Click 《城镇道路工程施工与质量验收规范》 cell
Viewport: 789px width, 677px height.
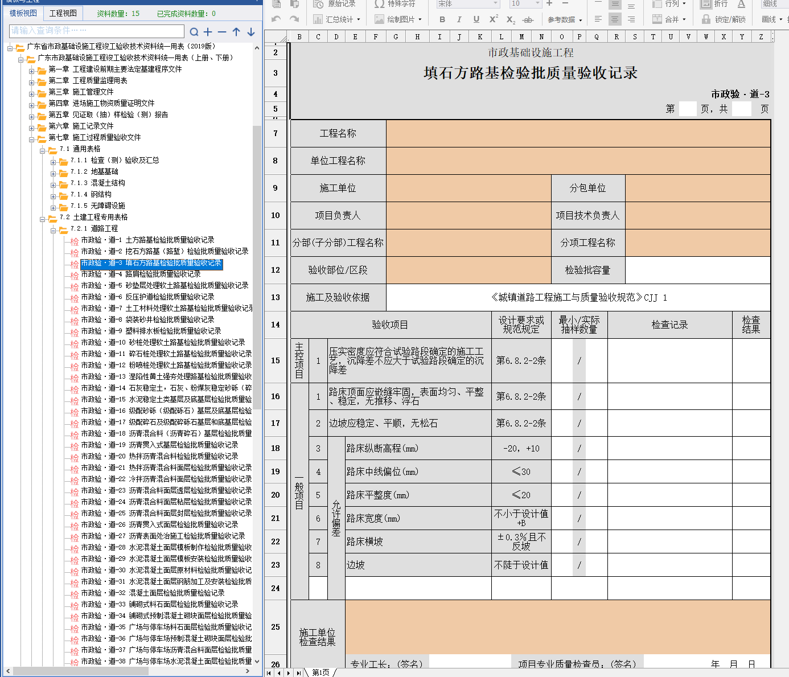[x=578, y=297]
